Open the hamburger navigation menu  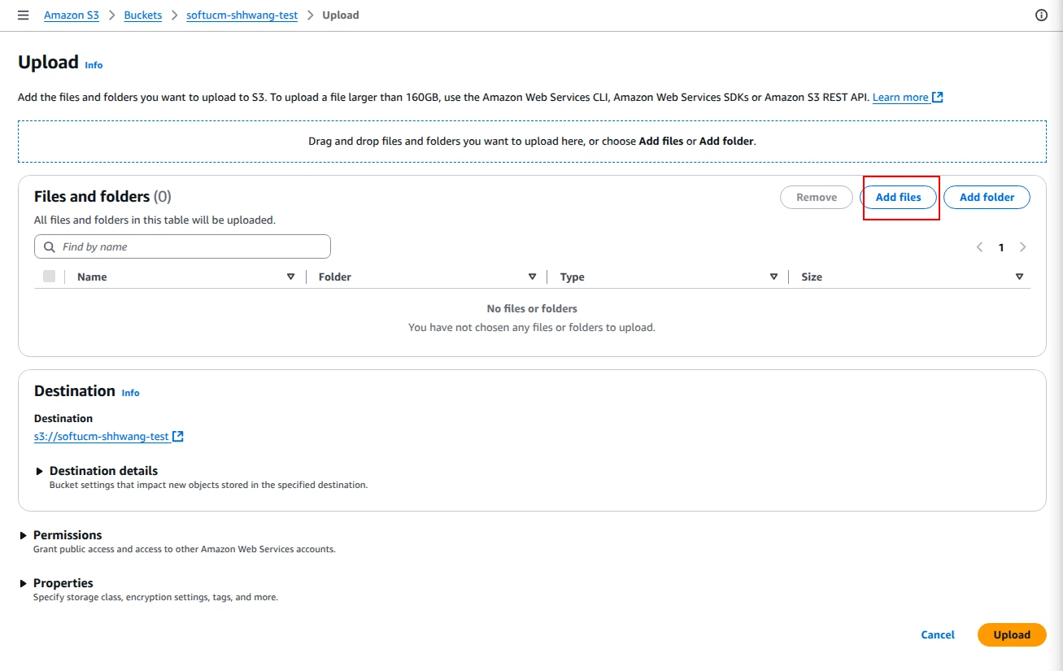tap(23, 15)
